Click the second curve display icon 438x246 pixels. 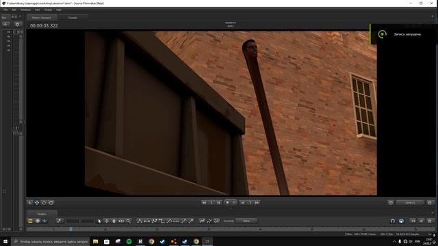pos(209,221)
